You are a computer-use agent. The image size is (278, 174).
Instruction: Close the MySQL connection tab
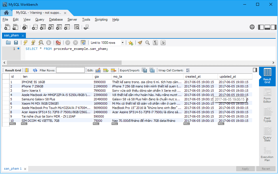65,13
